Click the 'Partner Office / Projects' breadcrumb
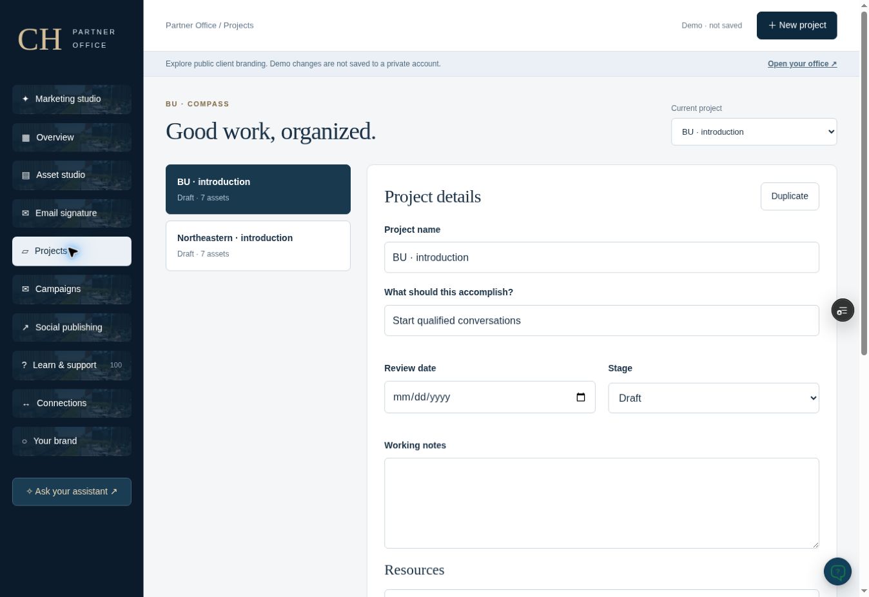Screen dimensions: 869x597 click(x=210, y=25)
